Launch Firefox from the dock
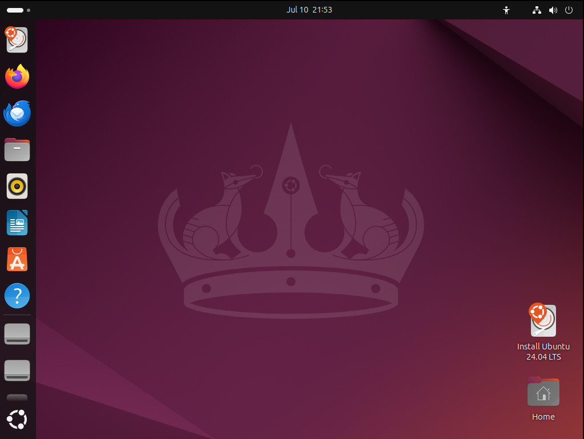Viewport: 584px width, 439px height. pos(17,76)
